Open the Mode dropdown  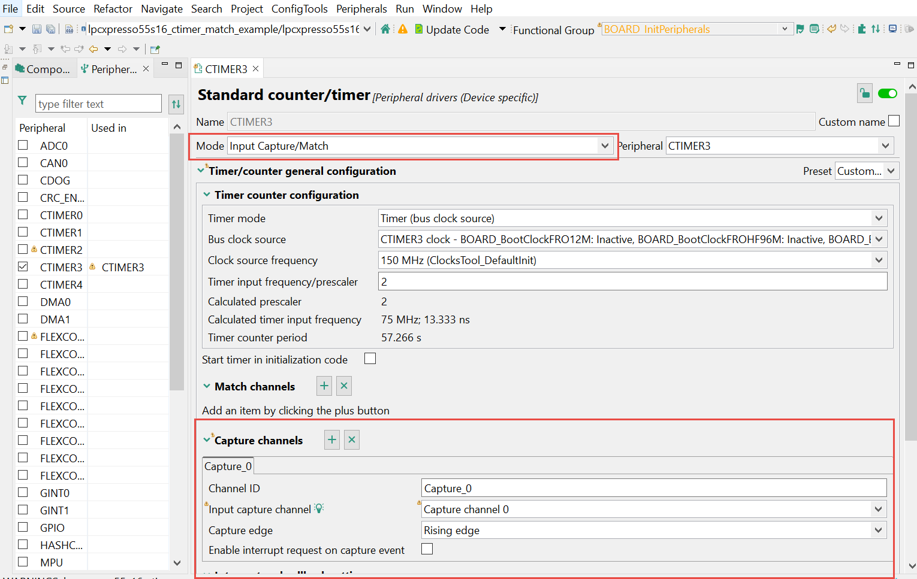pyautogui.click(x=605, y=146)
